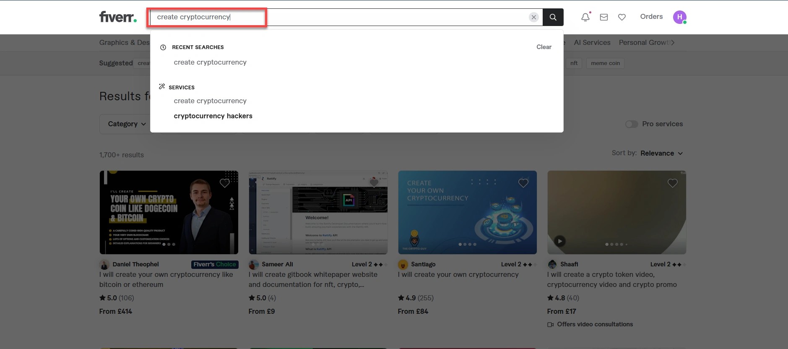Open gig title 'create a crypto token video'
The height and width of the screenshot is (349, 788).
(x=612, y=279)
